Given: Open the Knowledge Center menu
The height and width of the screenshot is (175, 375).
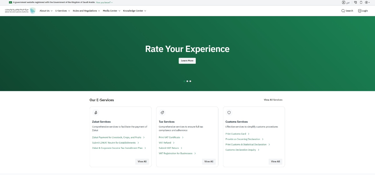Looking at the screenshot, I should 135,11.
